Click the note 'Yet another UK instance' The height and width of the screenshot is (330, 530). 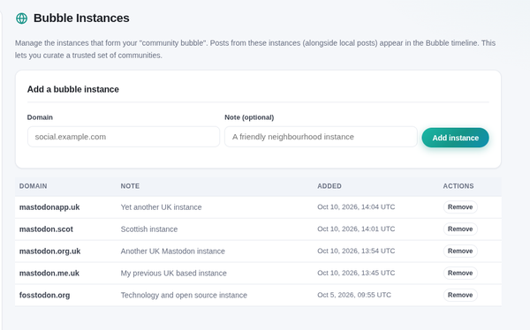click(161, 207)
